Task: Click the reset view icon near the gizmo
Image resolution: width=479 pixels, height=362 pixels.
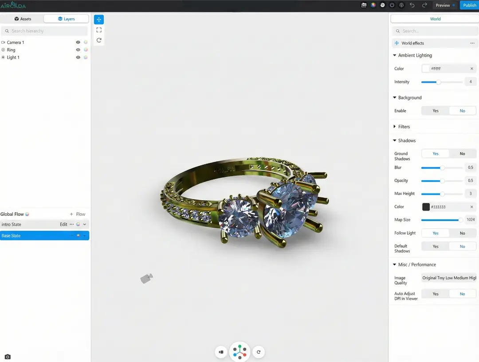Action: coord(259,352)
